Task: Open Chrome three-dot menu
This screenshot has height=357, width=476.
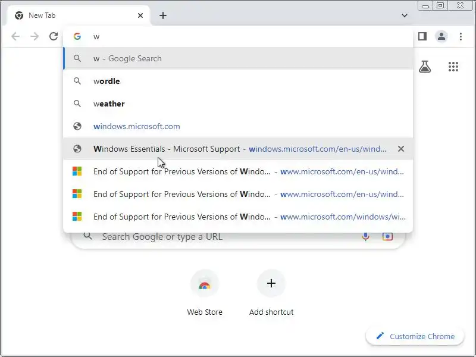Action: point(461,36)
